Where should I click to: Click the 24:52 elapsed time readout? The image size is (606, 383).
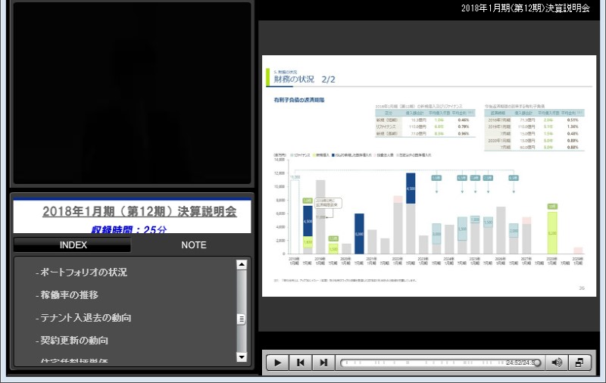click(x=513, y=363)
